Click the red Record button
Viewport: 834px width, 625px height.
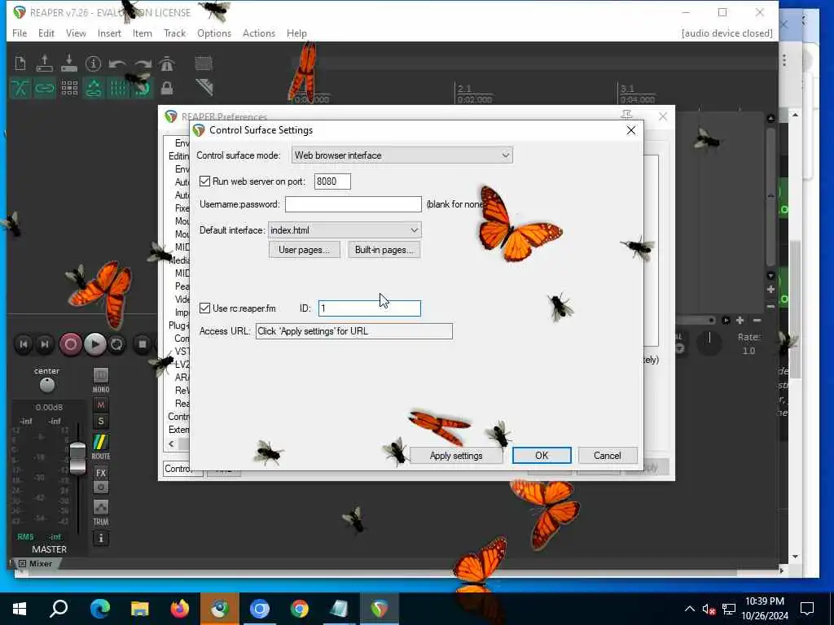coord(70,344)
